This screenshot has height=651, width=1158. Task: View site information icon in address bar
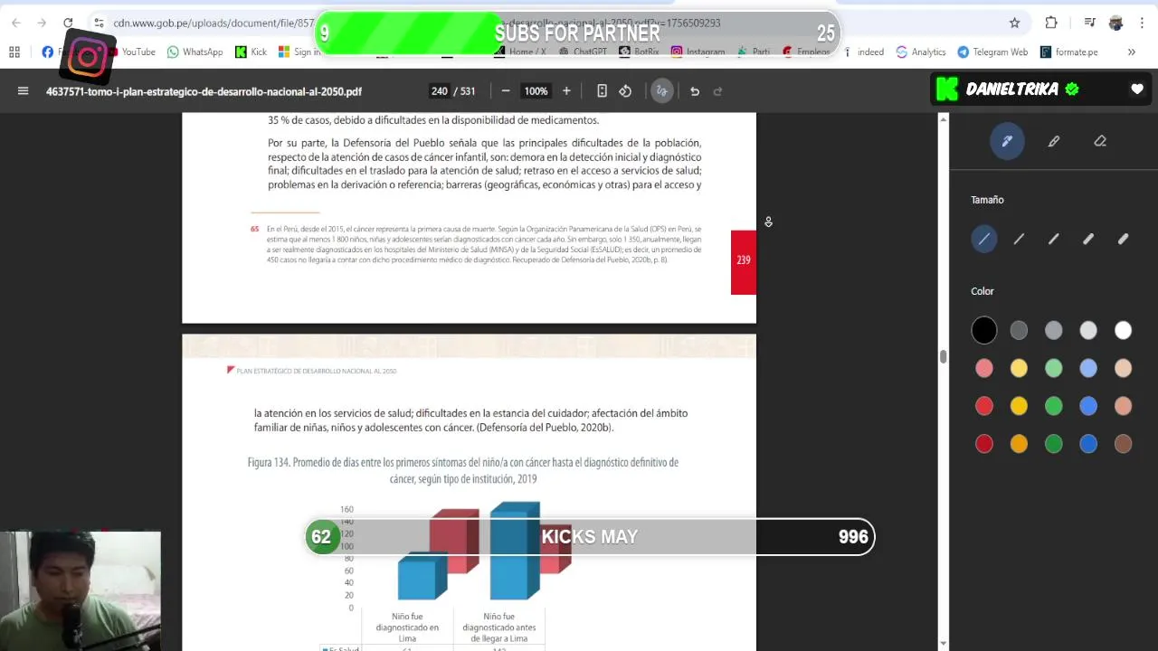(x=98, y=23)
